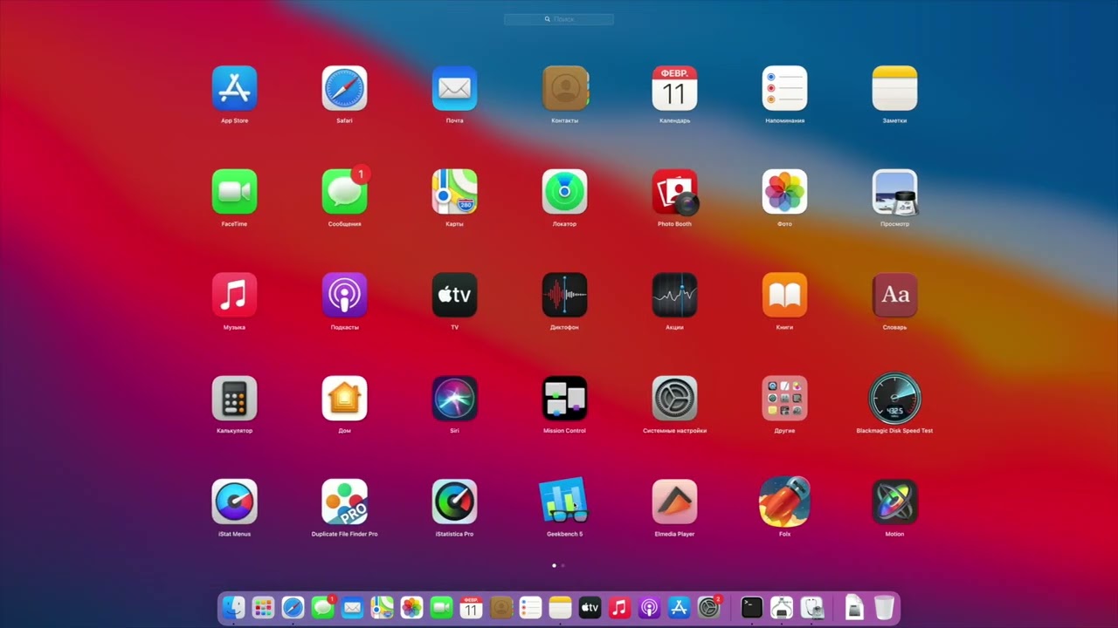The width and height of the screenshot is (1118, 628).
Task: Open Сообщения (Messages) in Launchpad grid
Action: click(344, 191)
